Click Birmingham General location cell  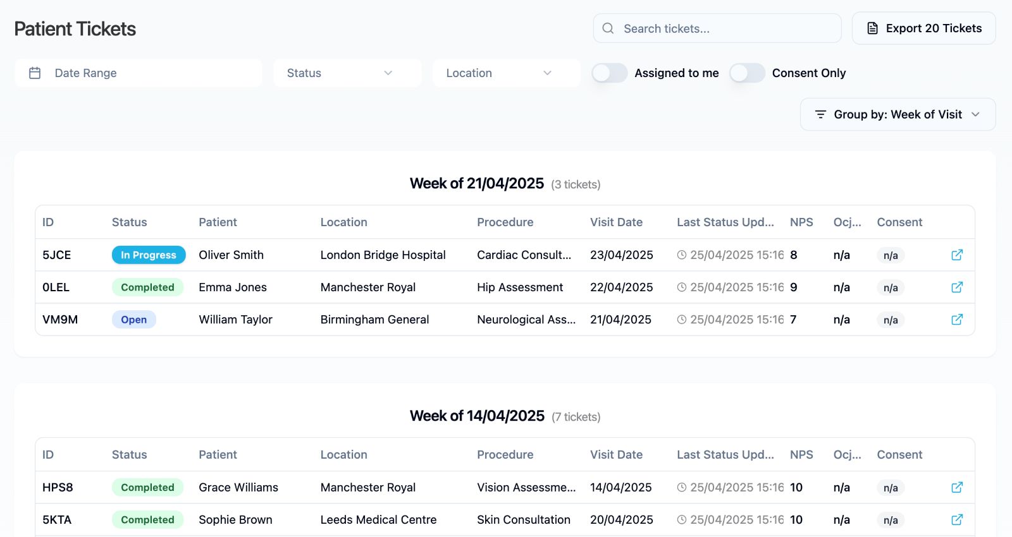(374, 319)
